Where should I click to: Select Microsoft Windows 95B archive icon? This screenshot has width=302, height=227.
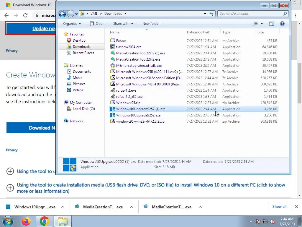point(112,72)
